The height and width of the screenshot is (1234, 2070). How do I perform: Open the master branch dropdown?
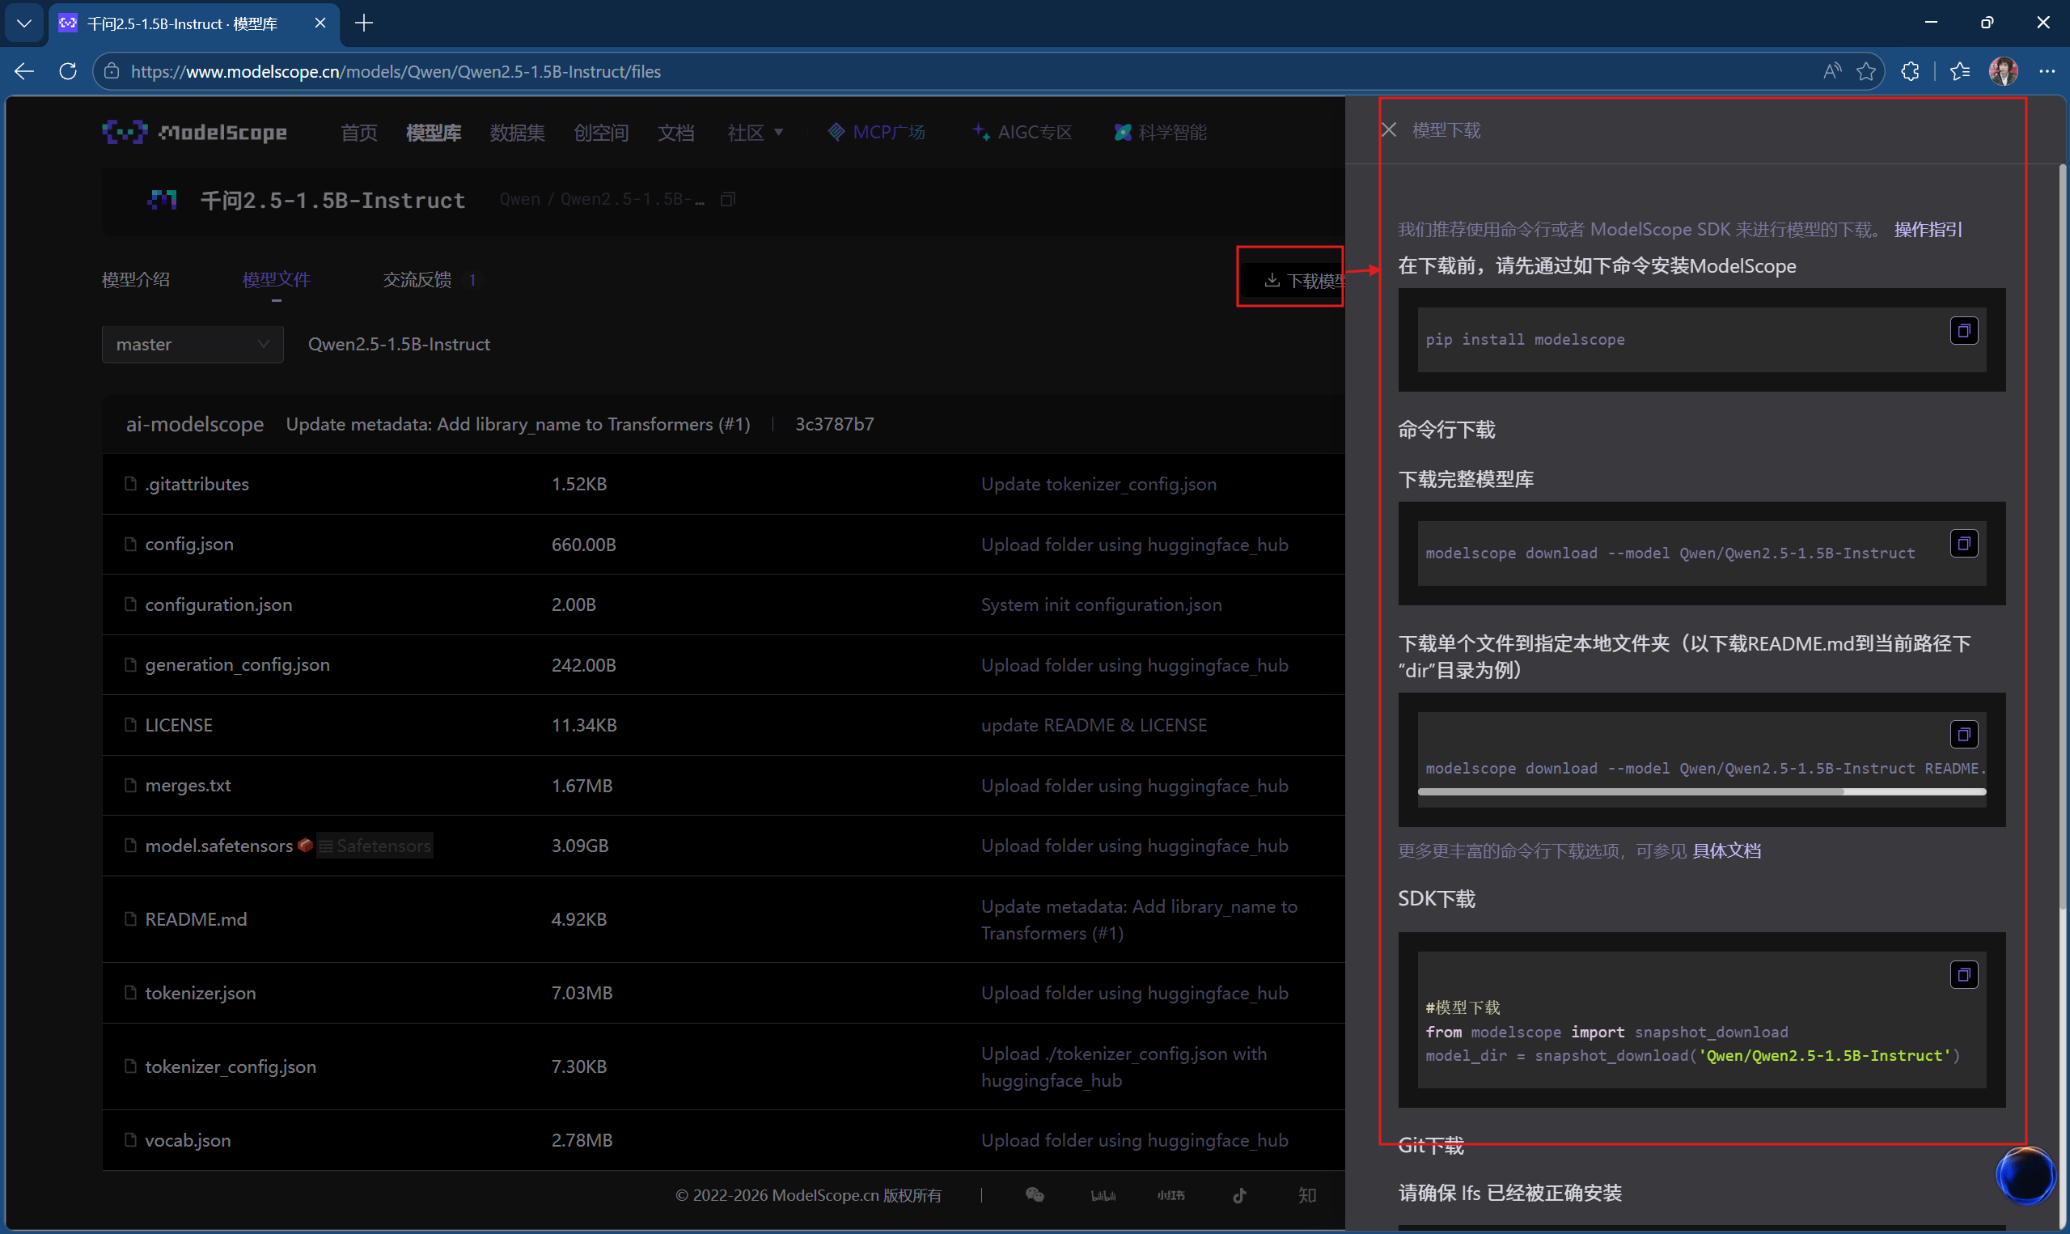(192, 344)
